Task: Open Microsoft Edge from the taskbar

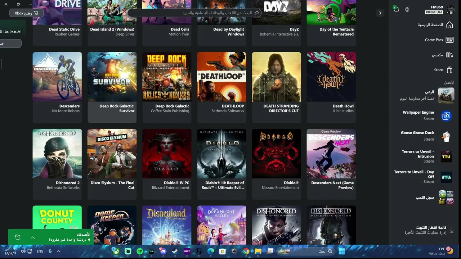Action: click(211, 251)
